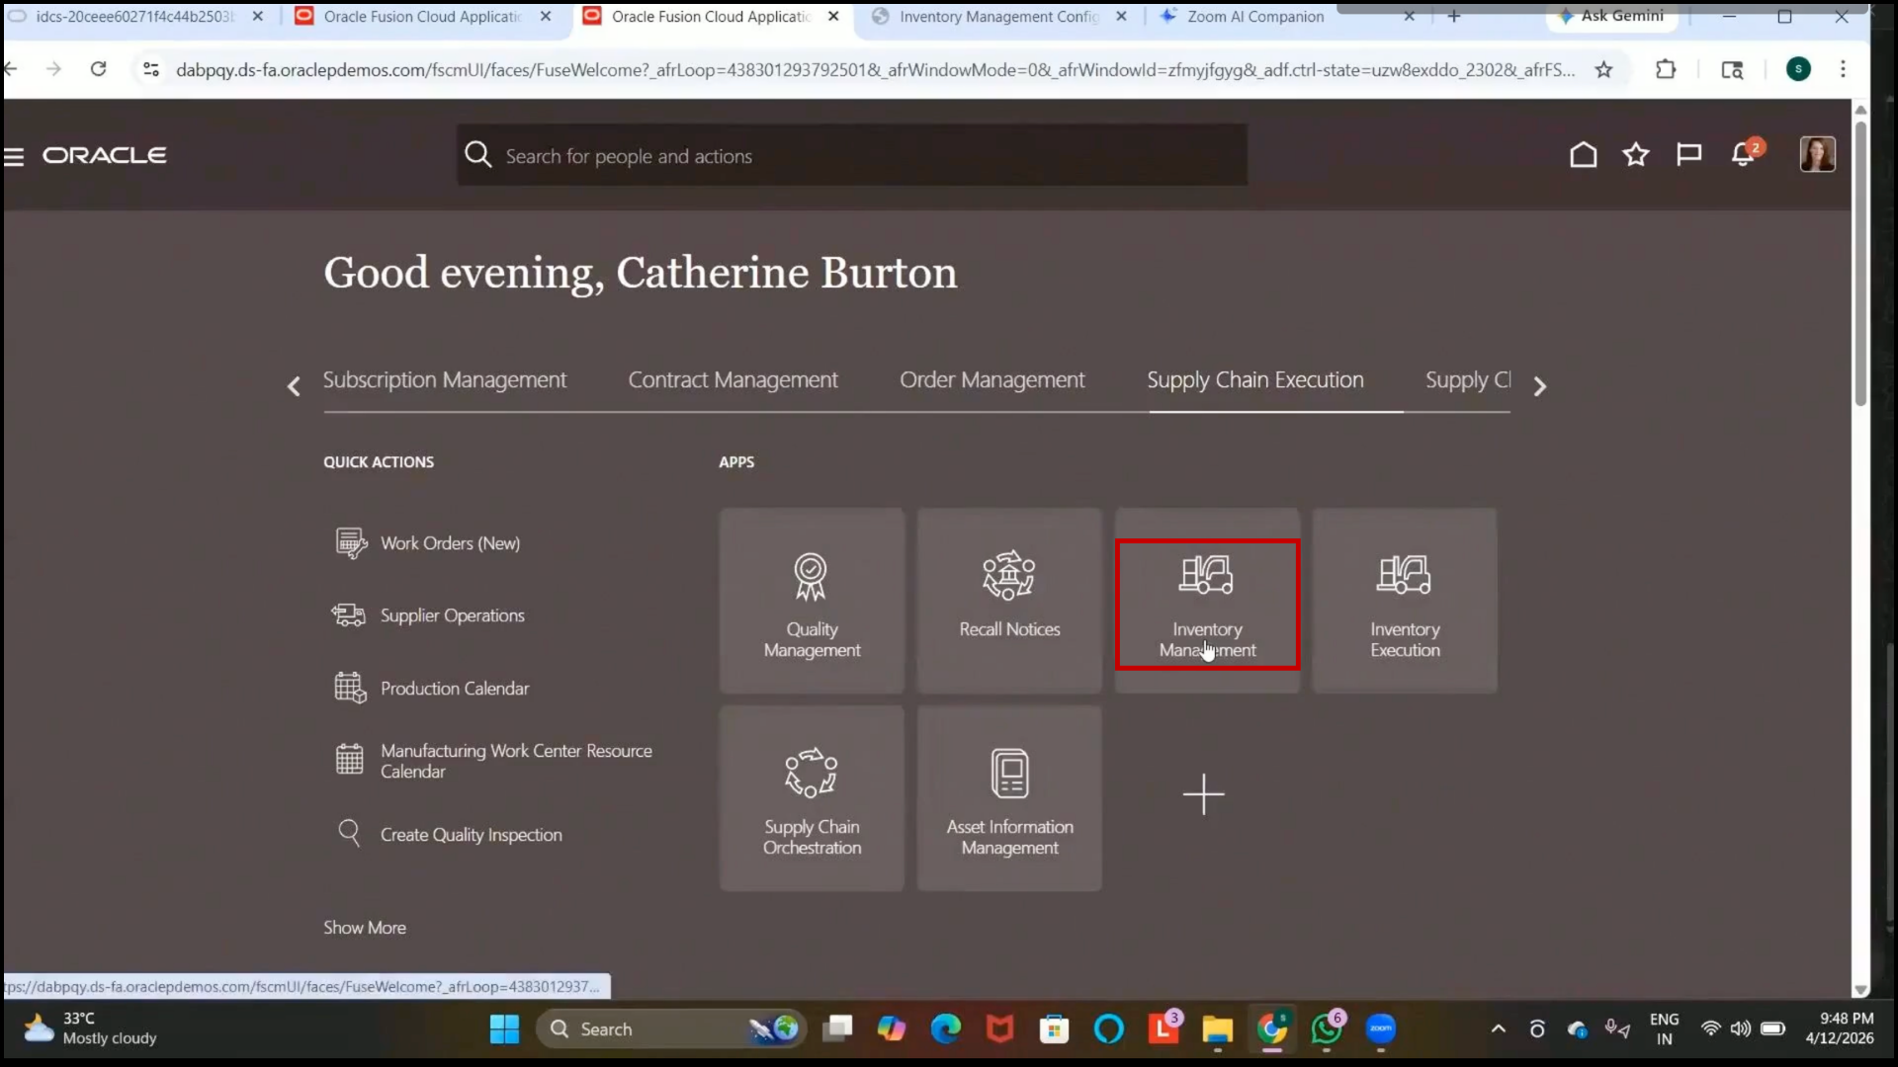Image resolution: width=1898 pixels, height=1067 pixels.
Task: Click the Production Calendar icon
Action: tap(350, 688)
